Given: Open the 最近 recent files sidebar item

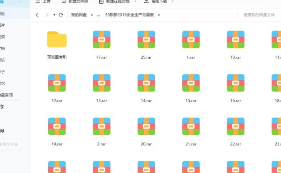Looking at the screenshot, I should tap(15, 14).
